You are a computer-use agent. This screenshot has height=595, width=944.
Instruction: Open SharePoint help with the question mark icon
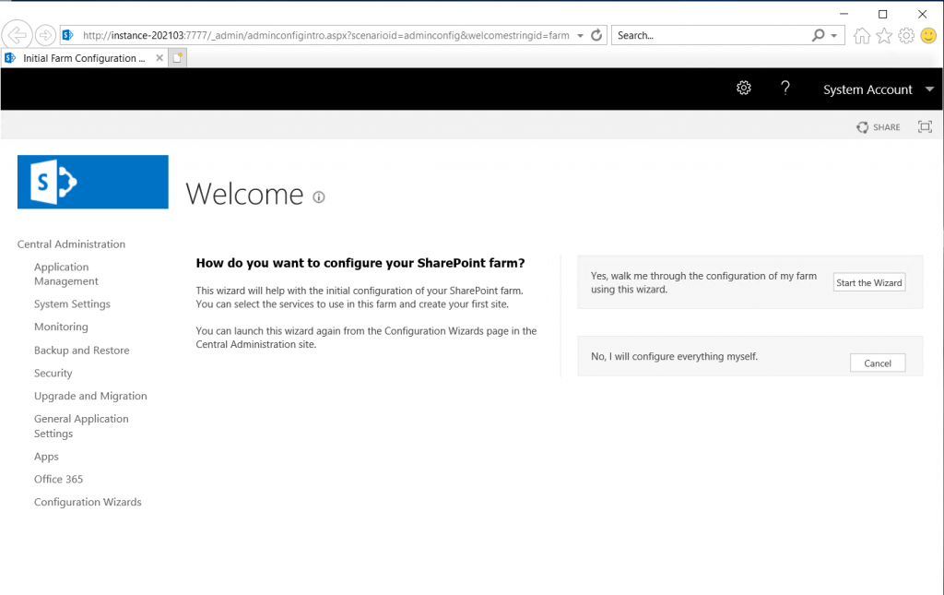(785, 89)
